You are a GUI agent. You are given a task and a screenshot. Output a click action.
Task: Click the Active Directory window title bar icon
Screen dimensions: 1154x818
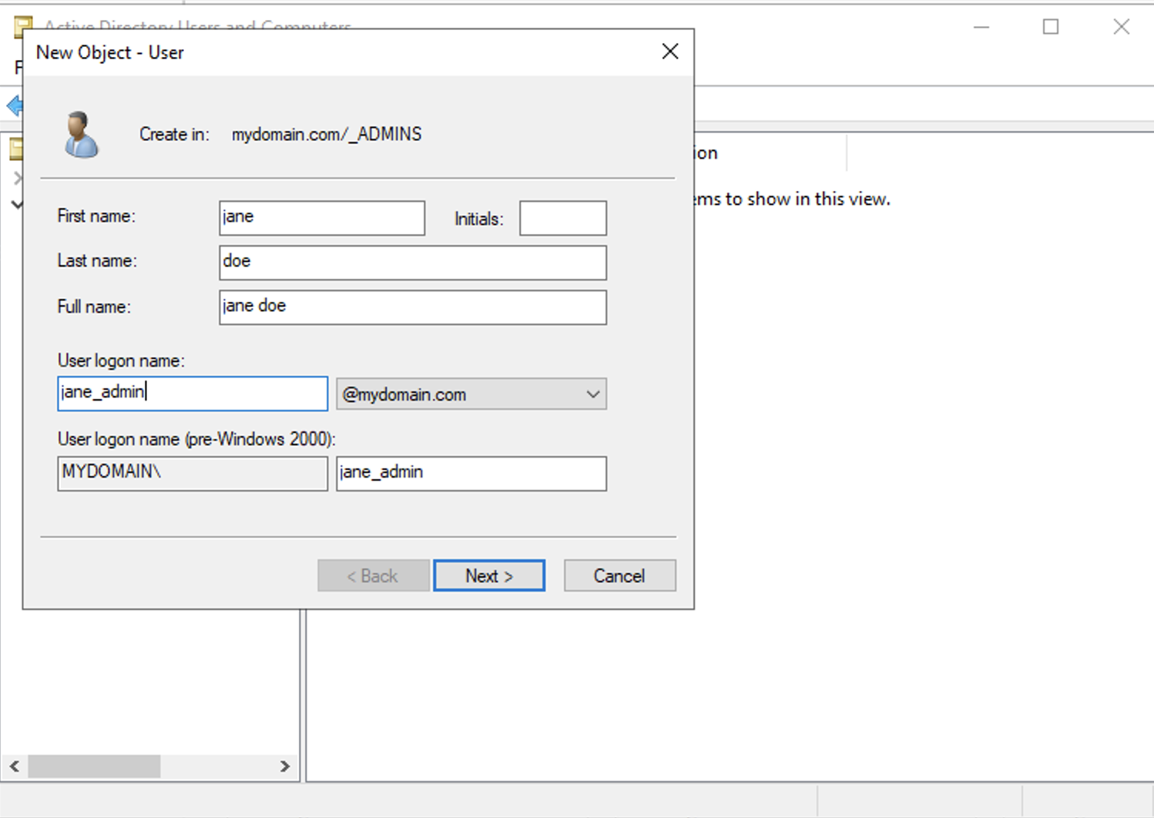[x=23, y=26]
